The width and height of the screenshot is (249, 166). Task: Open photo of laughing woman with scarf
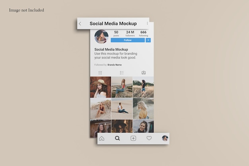coord(143,126)
